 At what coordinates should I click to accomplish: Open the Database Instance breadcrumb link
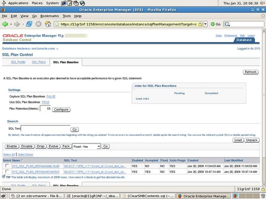point(28,49)
